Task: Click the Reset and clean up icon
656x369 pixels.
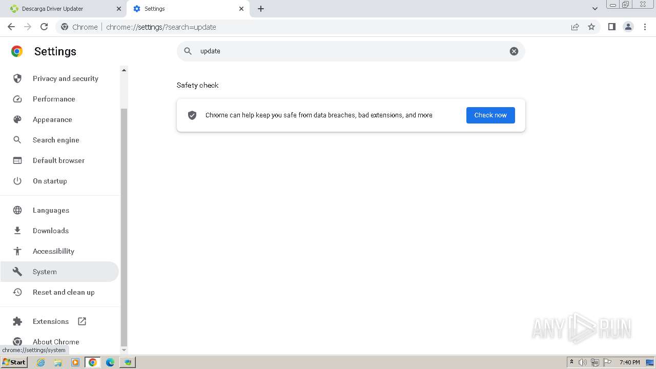Action: point(17,292)
